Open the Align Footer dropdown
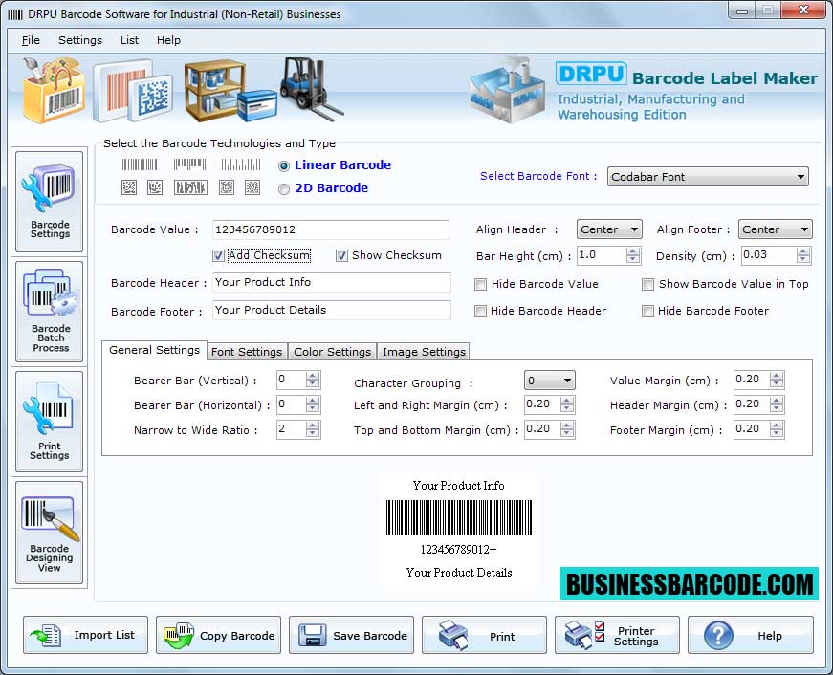 click(775, 229)
